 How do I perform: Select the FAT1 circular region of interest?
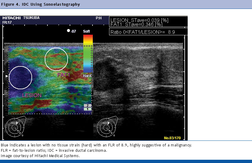pos(56,59)
